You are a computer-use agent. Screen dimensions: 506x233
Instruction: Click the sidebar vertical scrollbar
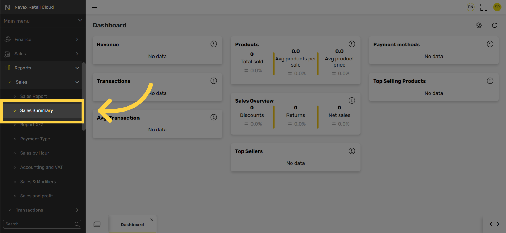tap(83, 97)
